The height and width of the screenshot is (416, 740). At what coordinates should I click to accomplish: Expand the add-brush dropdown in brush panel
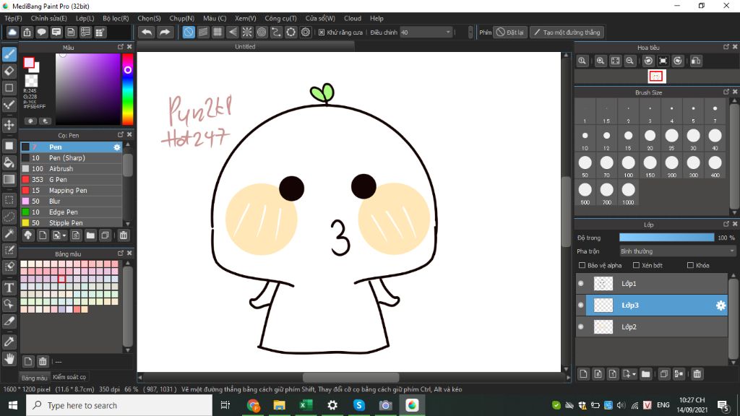pos(64,235)
